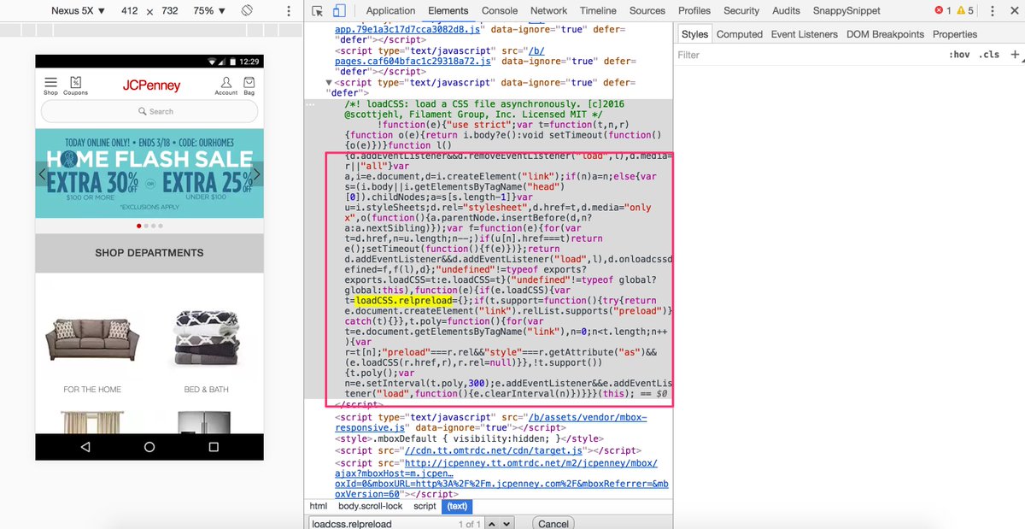This screenshot has height=529, width=1025.
Task: Open the Properties sidebar tab
Action: 955,34
